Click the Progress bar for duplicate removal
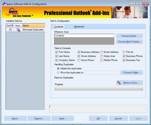The width and height of the screenshot is (151, 125). (x=99, y=89)
